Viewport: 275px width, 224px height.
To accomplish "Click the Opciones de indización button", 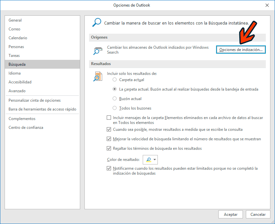I will 241,50.
